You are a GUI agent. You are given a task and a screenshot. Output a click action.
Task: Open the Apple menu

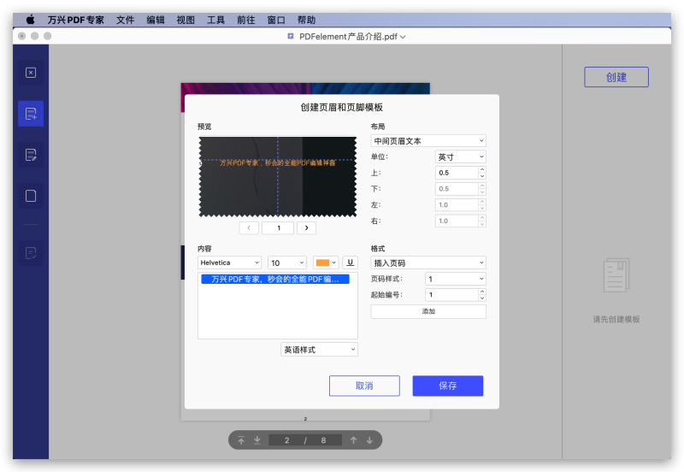tap(30, 20)
